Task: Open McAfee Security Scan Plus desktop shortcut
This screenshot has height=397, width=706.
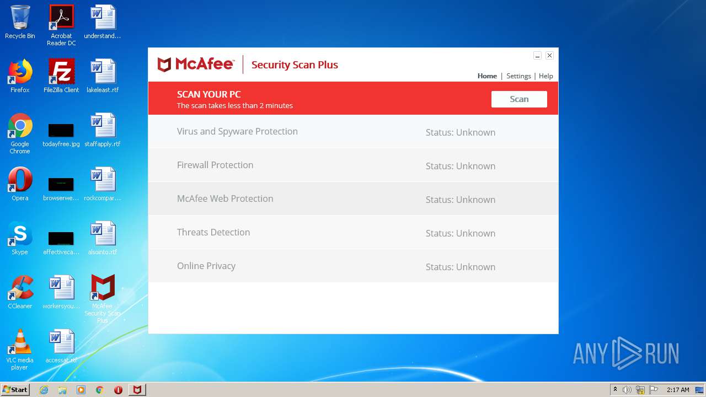Action: (x=103, y=298)
